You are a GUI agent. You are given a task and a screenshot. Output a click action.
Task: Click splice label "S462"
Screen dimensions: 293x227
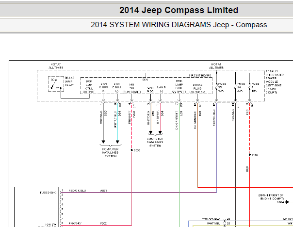255,155
